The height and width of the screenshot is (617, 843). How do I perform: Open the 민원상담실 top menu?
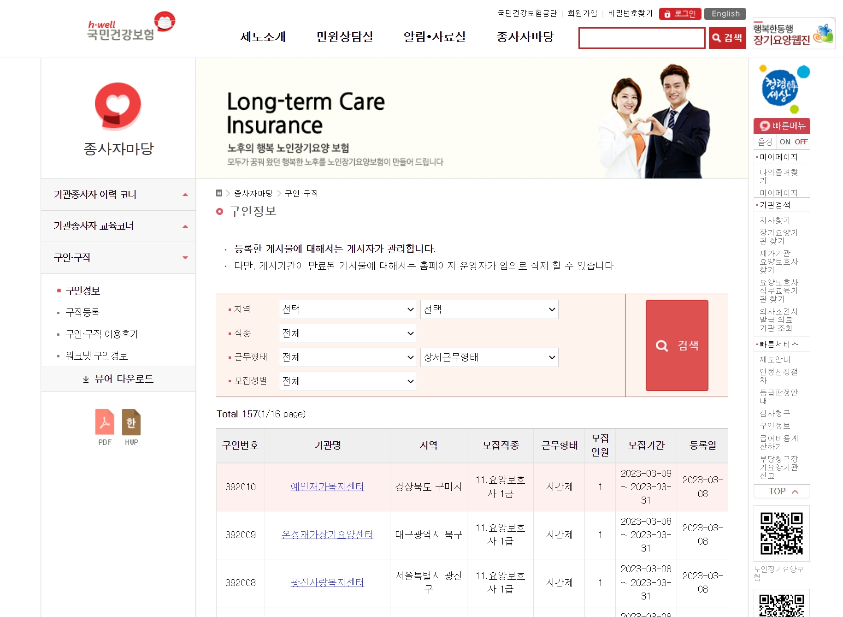point(345,37)
